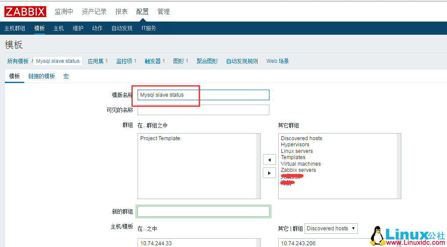The width and height of the screenshot is (447, 247).
Task: Go to 模板 submenu in blue bar
Action: click(x=40, y=28)
